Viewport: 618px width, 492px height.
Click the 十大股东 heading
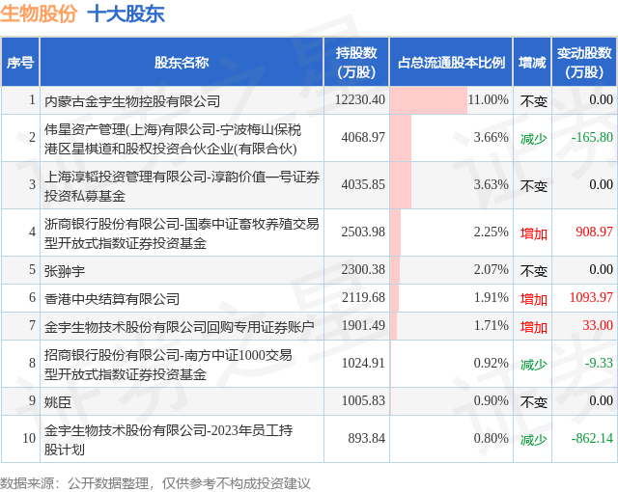coord(126,14)
